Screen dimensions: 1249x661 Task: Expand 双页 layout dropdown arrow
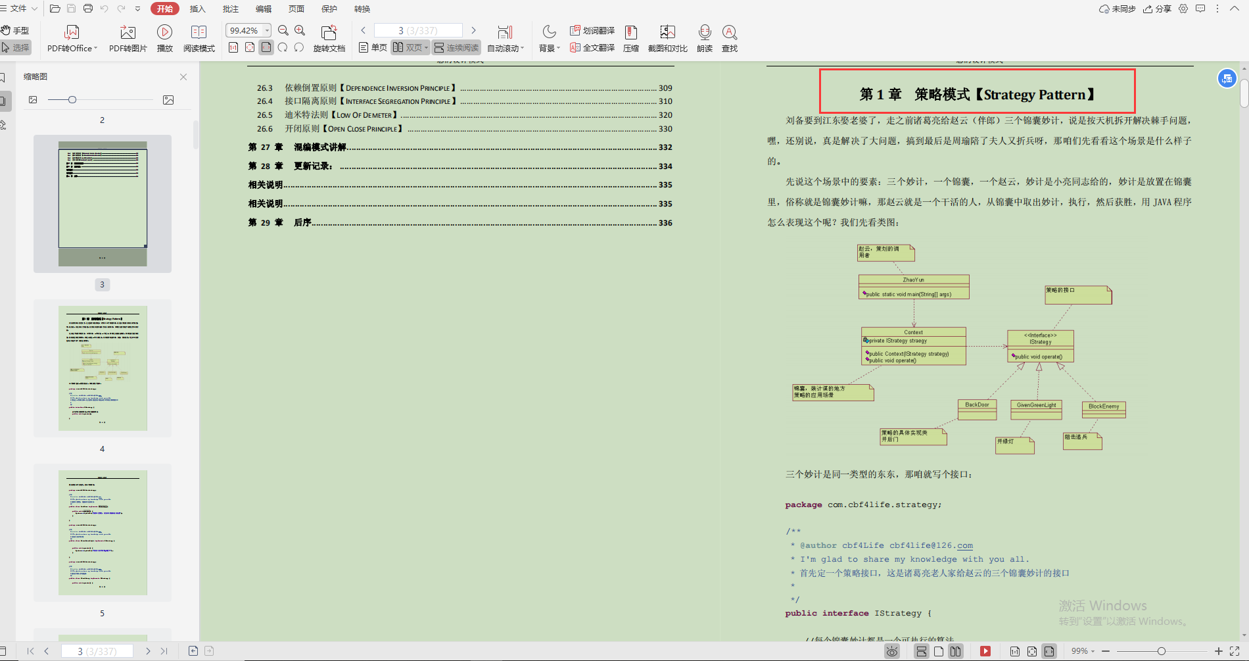click(426, 47)
